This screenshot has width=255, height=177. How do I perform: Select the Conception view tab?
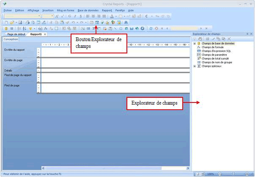(8, 39)
